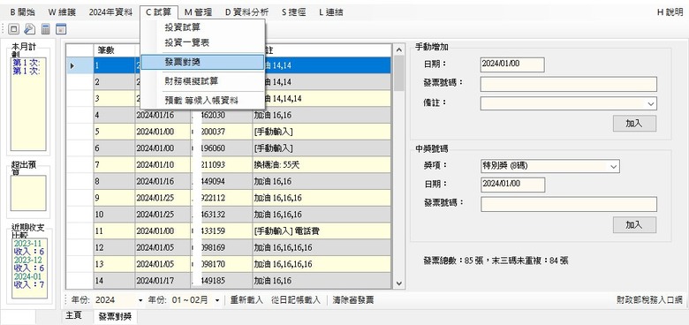Select 投資試算 from the menu
This screenshot has width=689, height=325.
coord(202,27)
